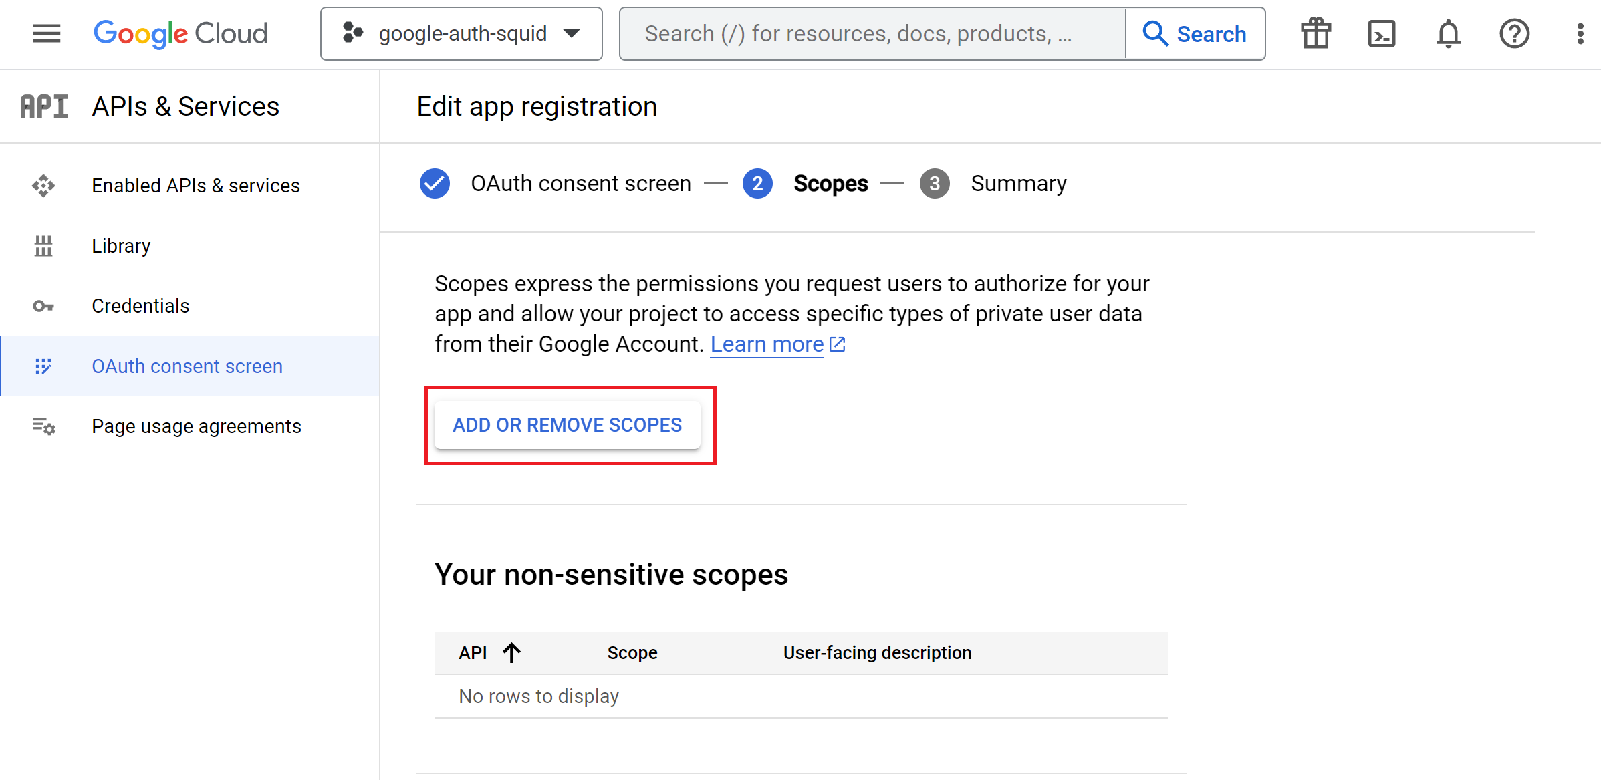Click the completed step checkmark icon
This screenshot has height=780, width=1601.
pyautogui.click(x=435, y=183)
